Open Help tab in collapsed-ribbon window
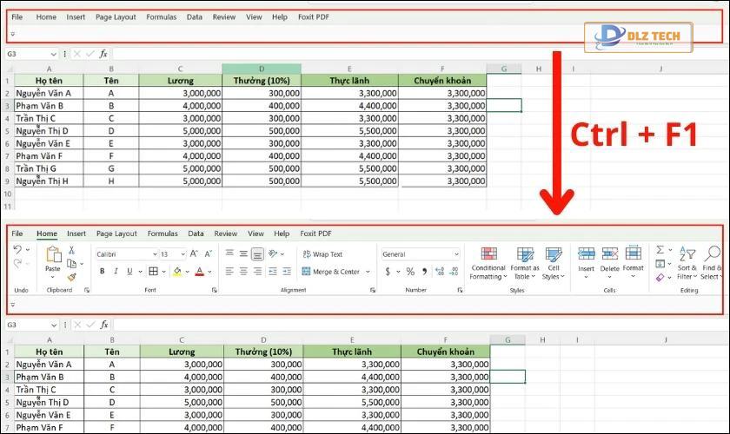The image size is (730, 434). pyautogui.click(x=280, y=16)
